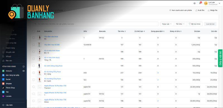The height and width of the screenshot is (108, 223).
Task: Click the Lưu bộ lọc button
Action: [x=210, y=24]
